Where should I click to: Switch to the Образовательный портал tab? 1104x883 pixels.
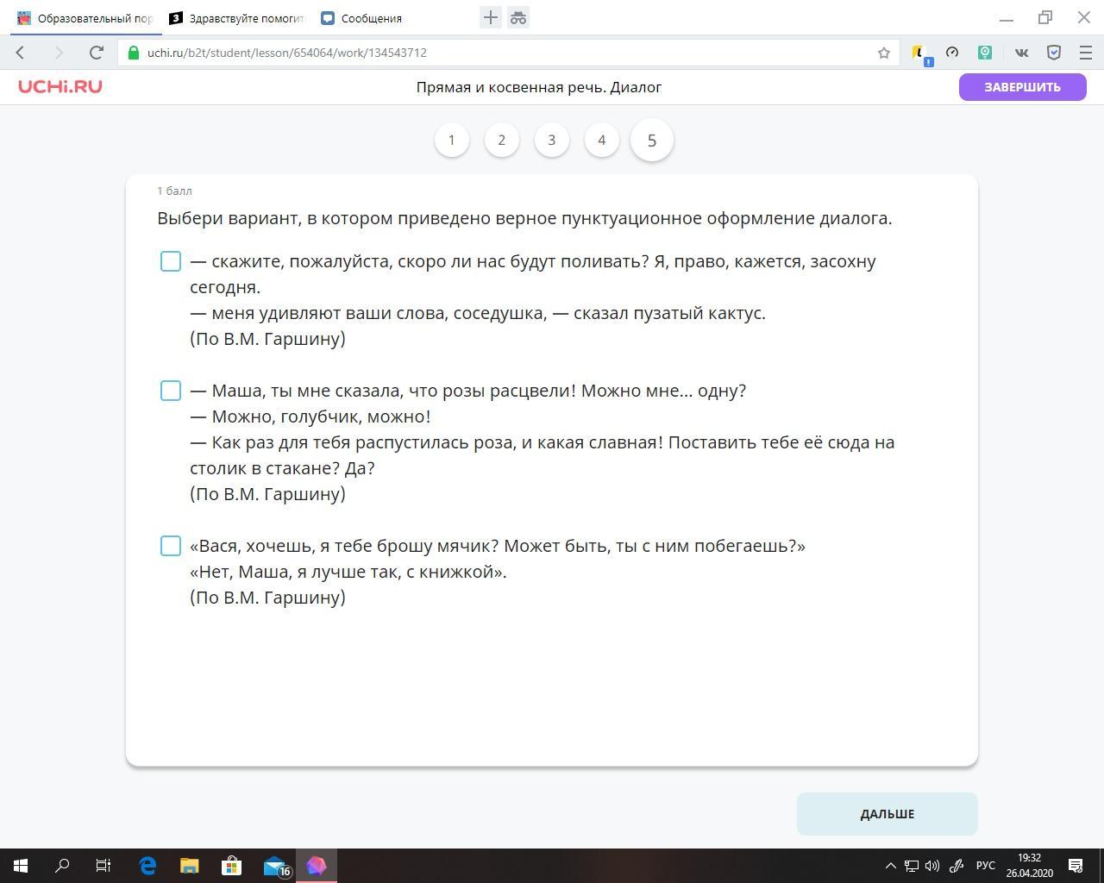(x=85, y=18)
